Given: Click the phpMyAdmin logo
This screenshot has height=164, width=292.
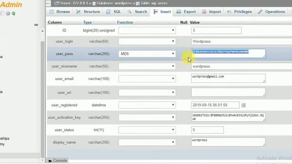Looking at the screenshot, I should (x=11, y=5).
